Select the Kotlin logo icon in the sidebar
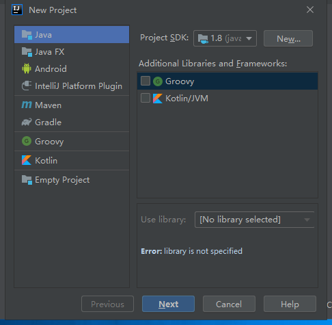Image resolution: width=332 pixels, height=325 pixels. coord(27,160)
